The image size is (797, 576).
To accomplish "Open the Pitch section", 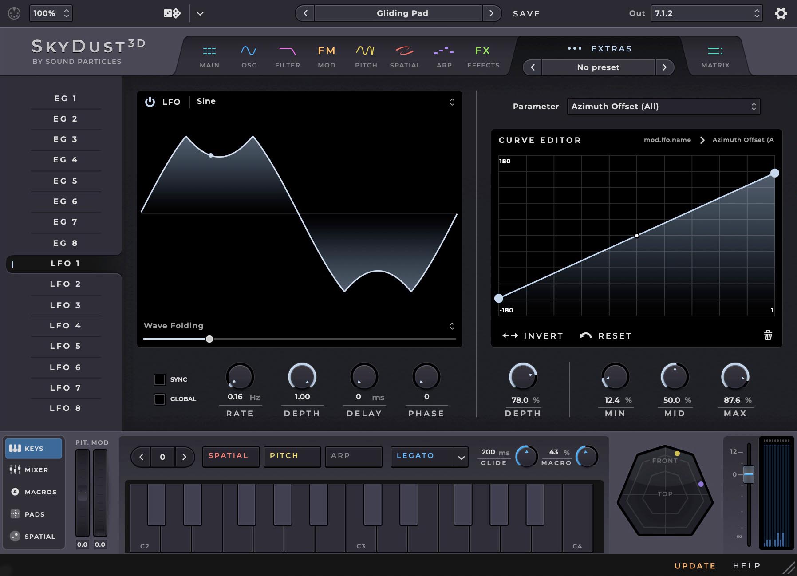I will [x=366, y=56].
